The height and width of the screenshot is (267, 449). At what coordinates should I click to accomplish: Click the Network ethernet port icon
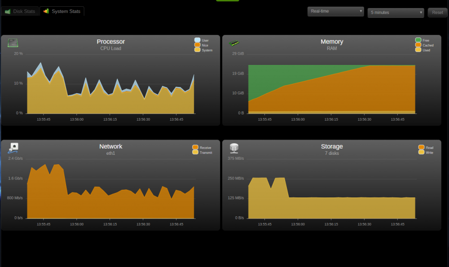coord(13,148)
